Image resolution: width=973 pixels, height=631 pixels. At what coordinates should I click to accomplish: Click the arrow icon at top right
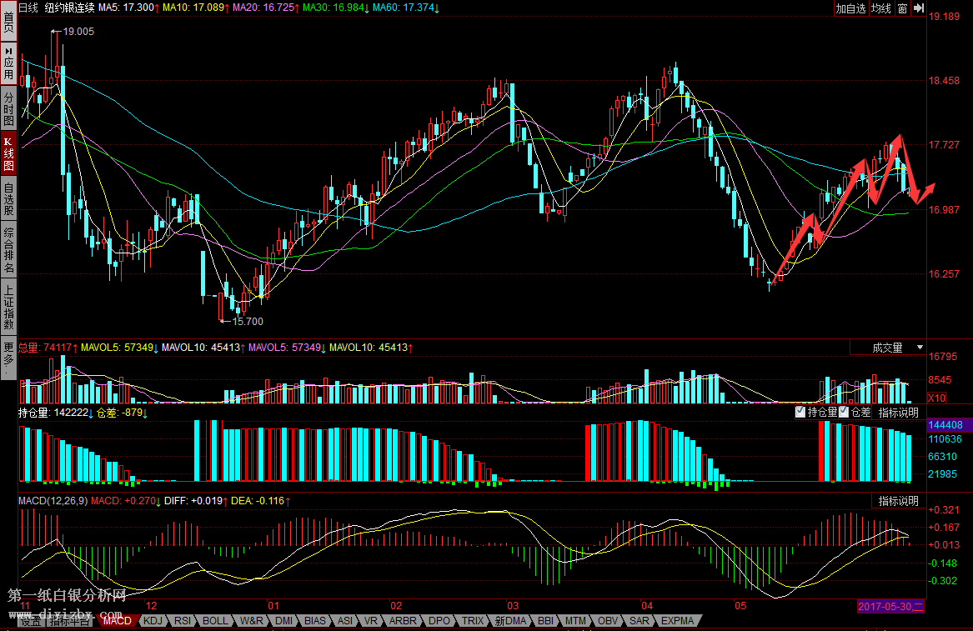(919, 8)
